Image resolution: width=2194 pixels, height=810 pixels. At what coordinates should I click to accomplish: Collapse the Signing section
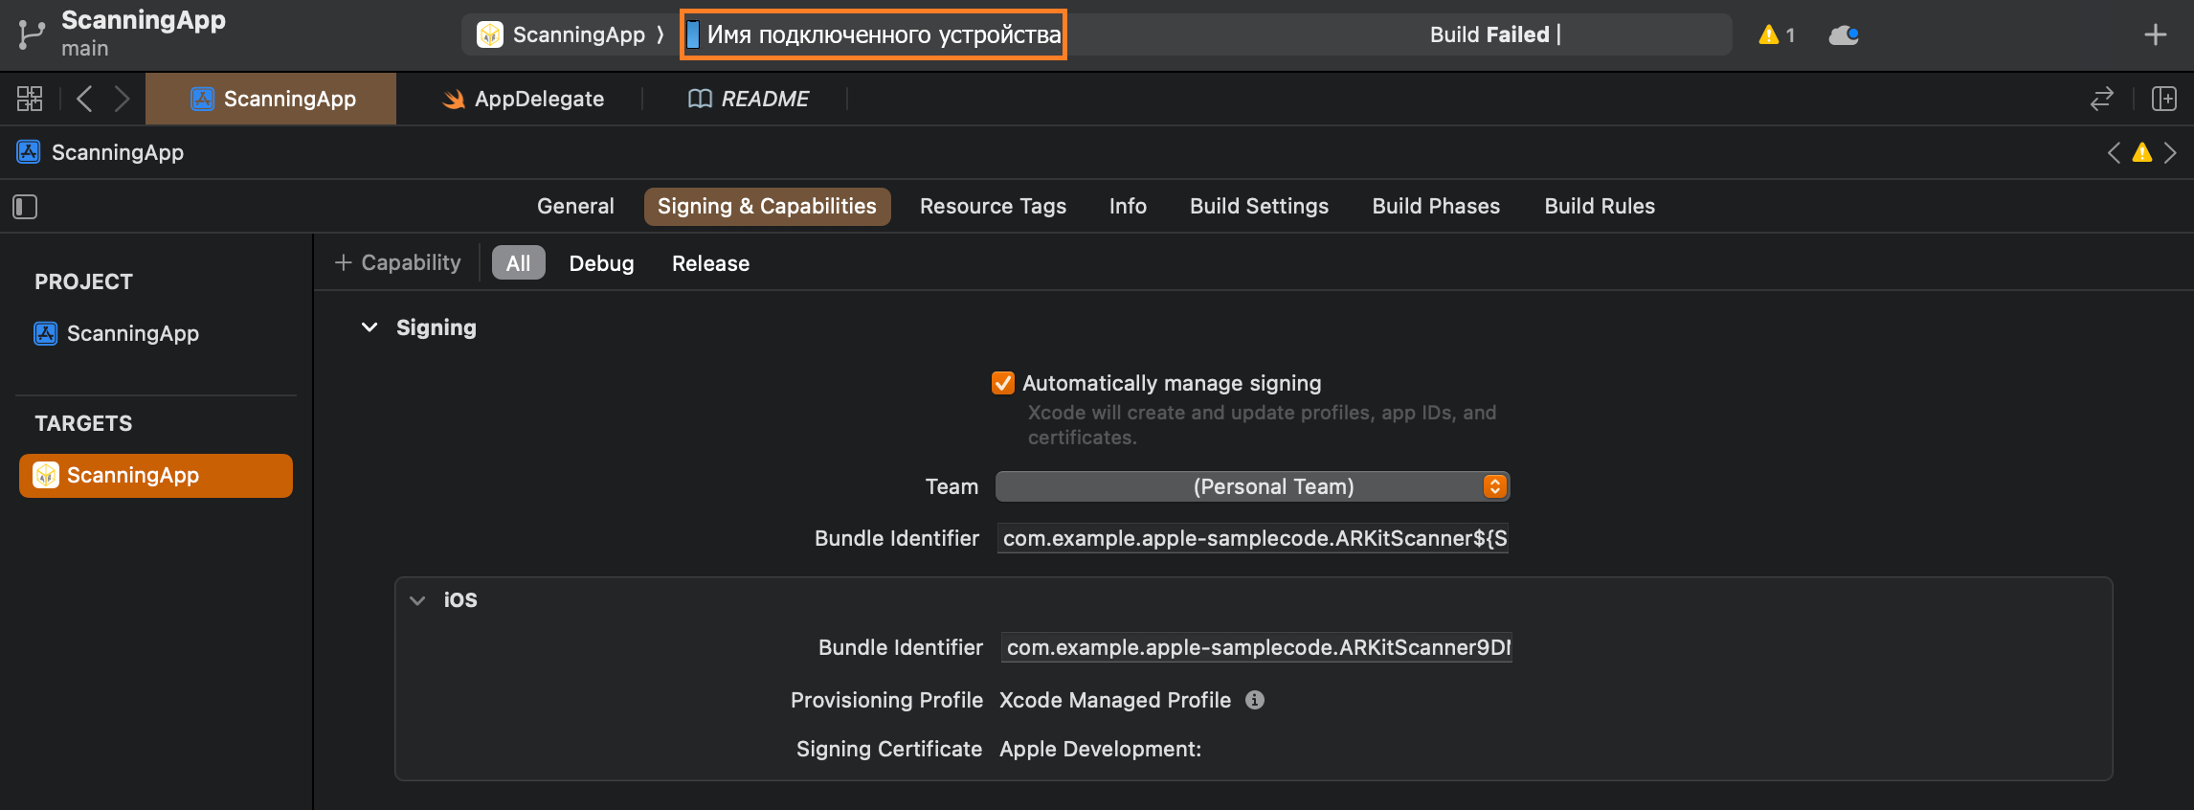pos(369,327)
